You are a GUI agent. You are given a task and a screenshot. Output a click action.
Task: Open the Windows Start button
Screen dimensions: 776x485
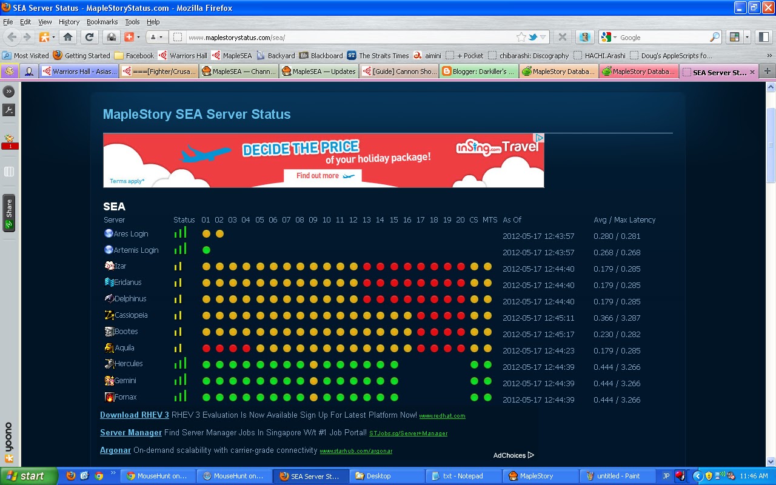click(x=29, y=476)
